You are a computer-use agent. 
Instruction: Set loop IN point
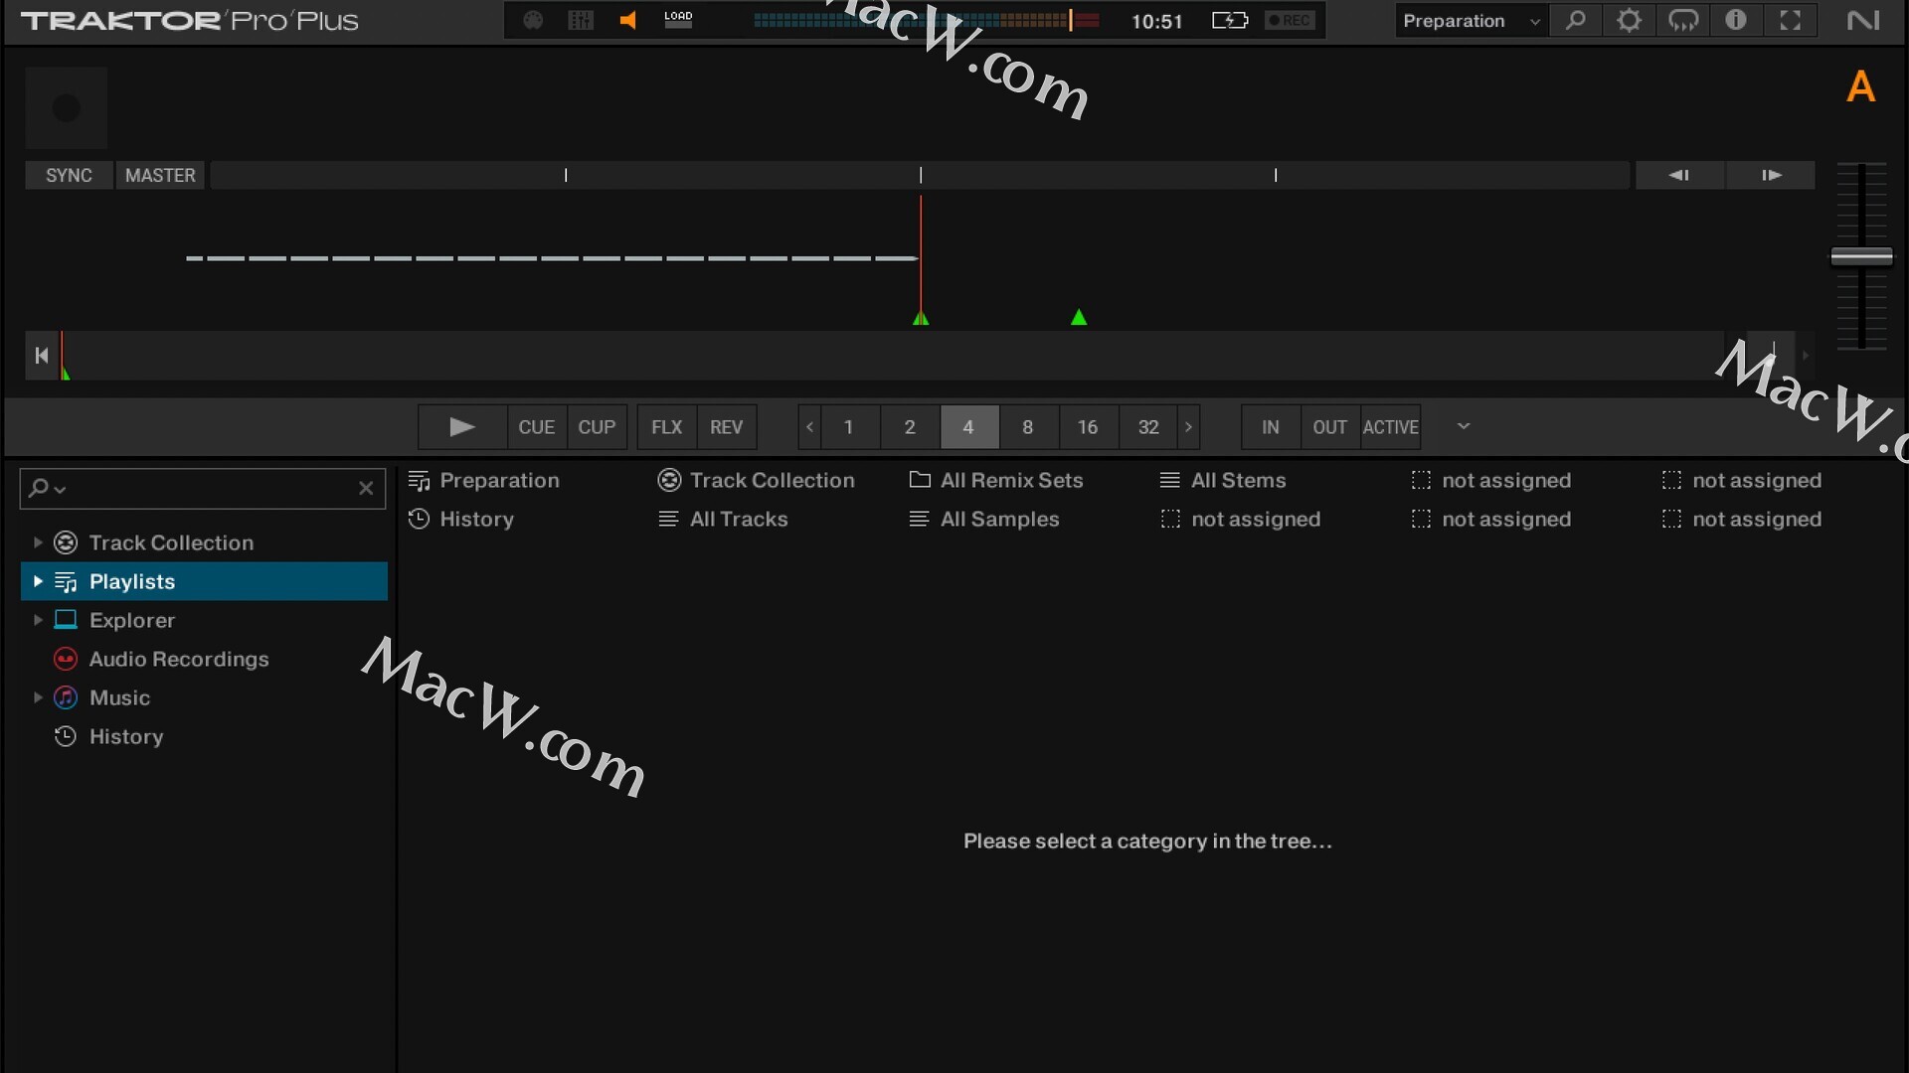point(1271,427)
